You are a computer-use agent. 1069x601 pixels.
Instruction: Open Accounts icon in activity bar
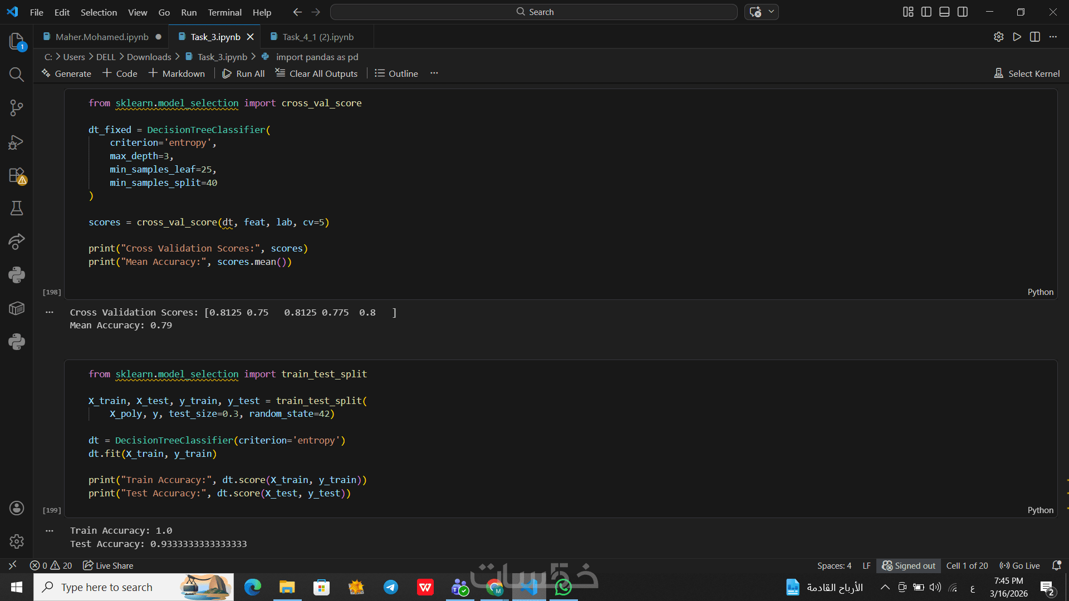(16, 508)
